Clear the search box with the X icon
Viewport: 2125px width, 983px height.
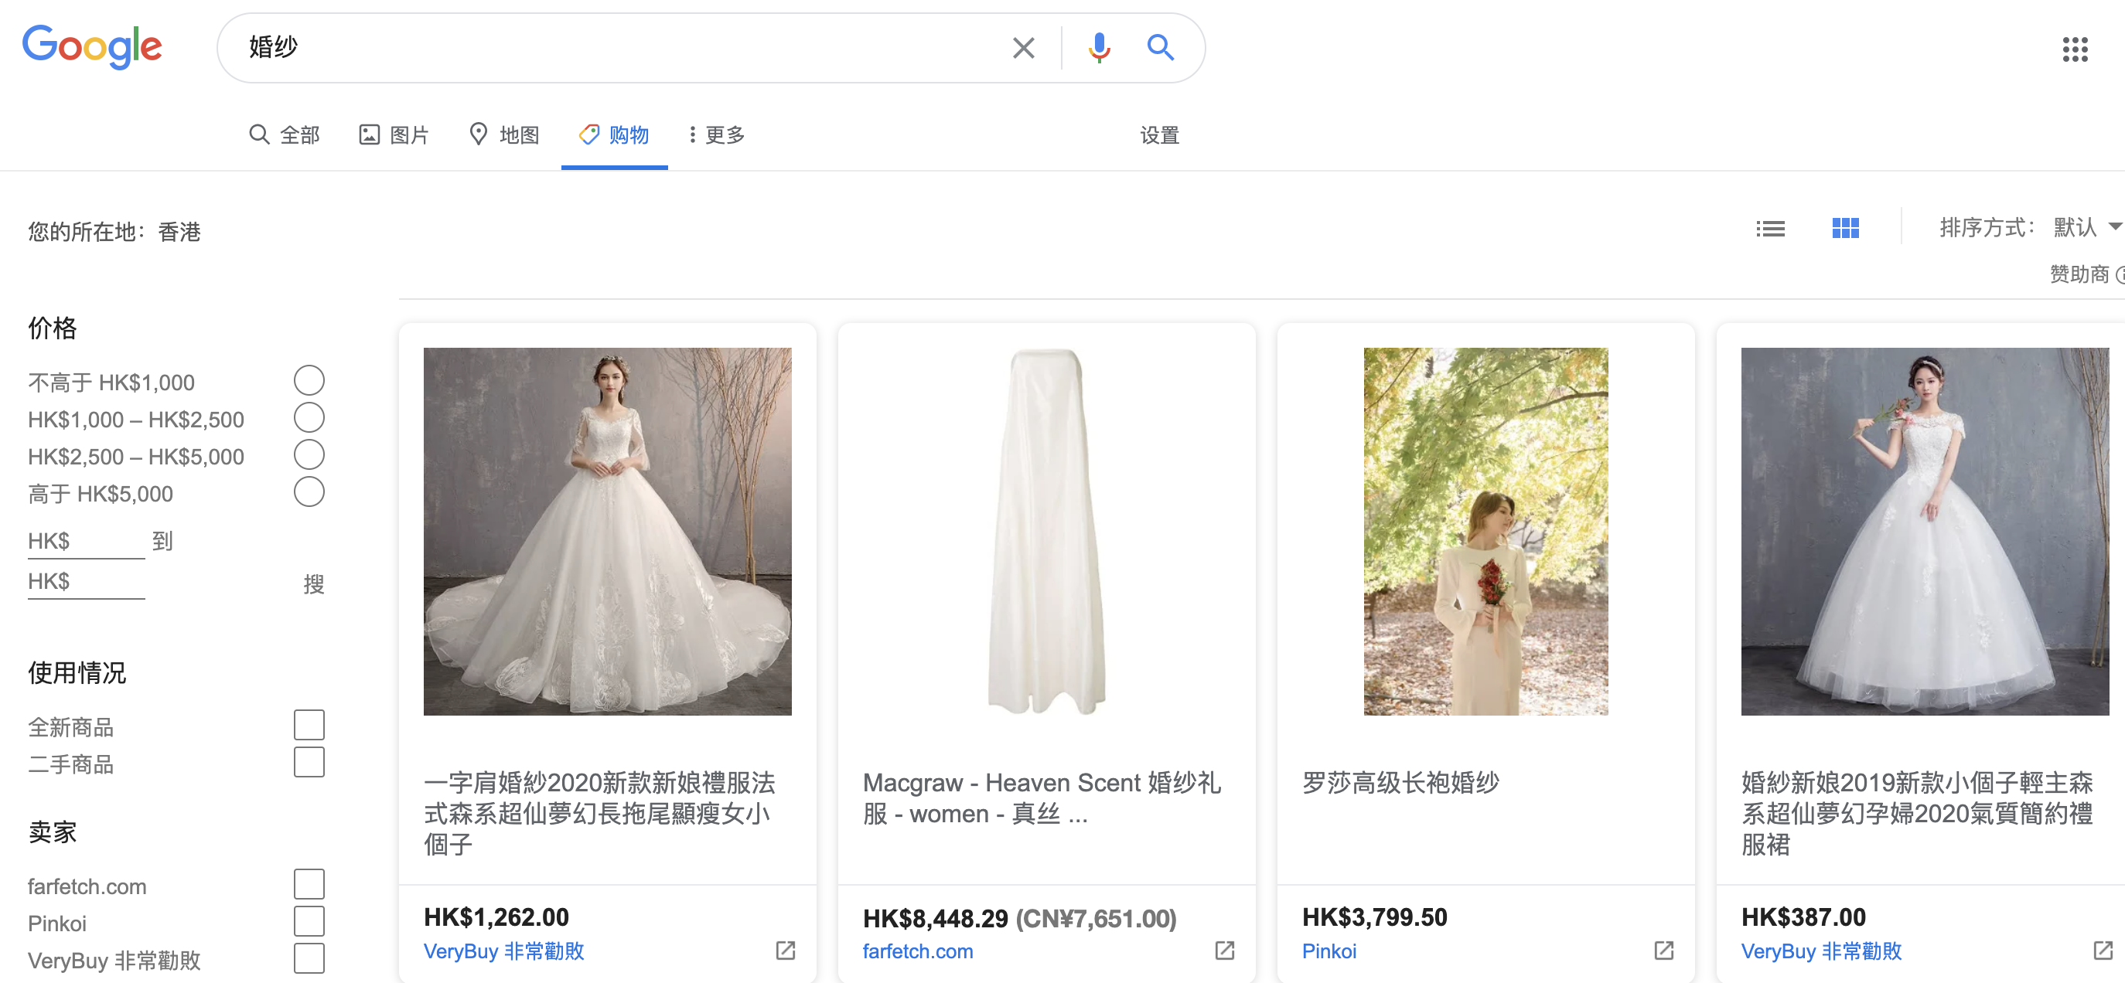coord(1023,48)
